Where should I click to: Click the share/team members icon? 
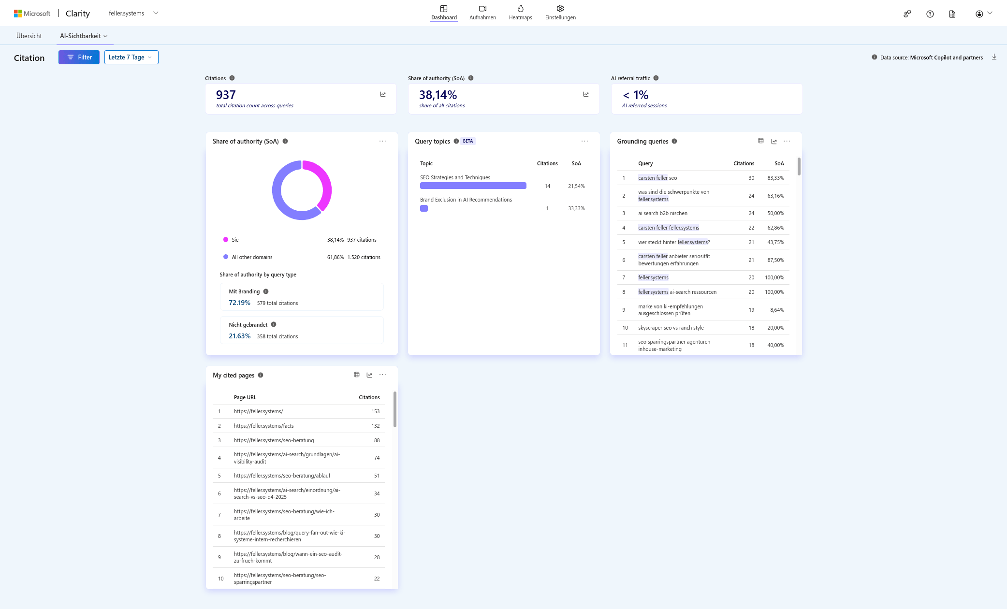coord(907,14)
